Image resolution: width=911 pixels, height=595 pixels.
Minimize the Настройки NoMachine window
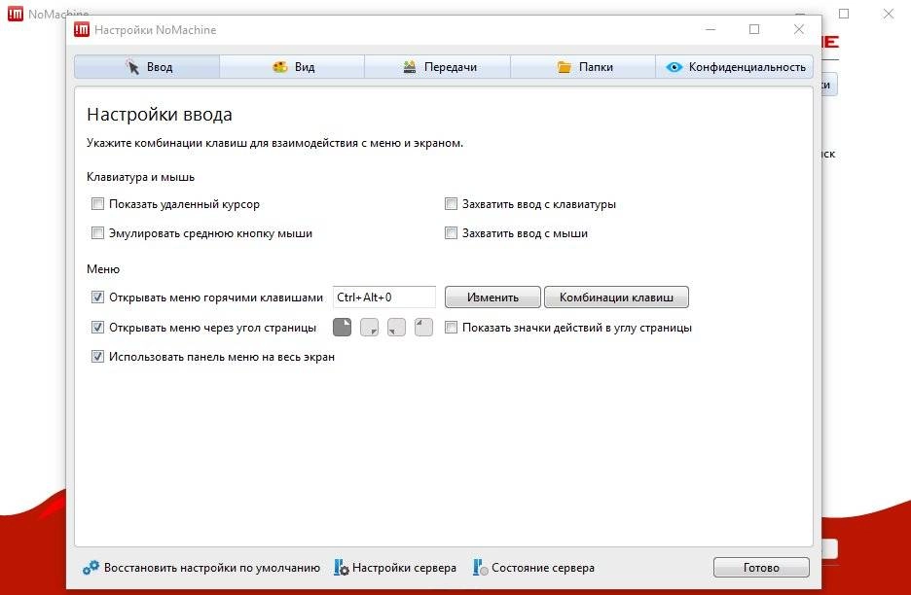[710, 29]
